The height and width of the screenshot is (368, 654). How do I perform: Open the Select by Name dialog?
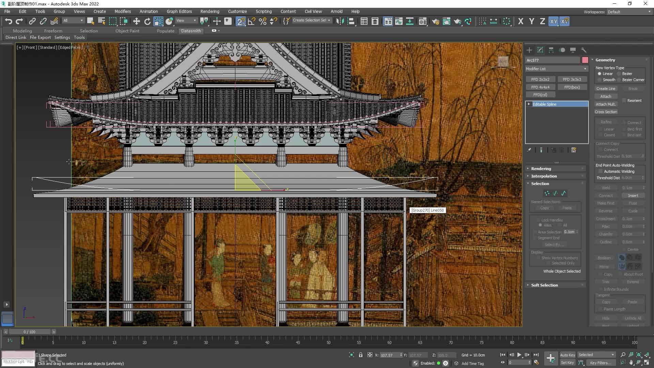click(102, 21)
